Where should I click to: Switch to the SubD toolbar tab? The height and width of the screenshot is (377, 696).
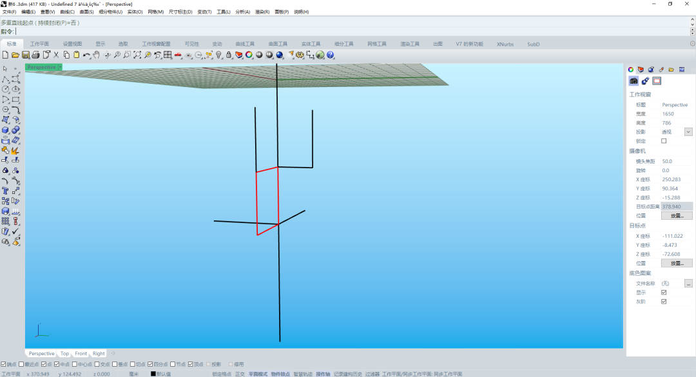[533, 44]
